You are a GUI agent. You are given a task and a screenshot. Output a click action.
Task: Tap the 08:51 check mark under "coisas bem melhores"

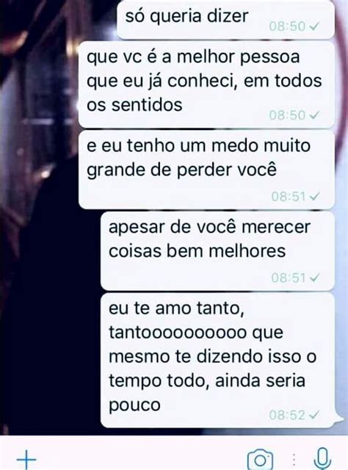click(314, 278)
